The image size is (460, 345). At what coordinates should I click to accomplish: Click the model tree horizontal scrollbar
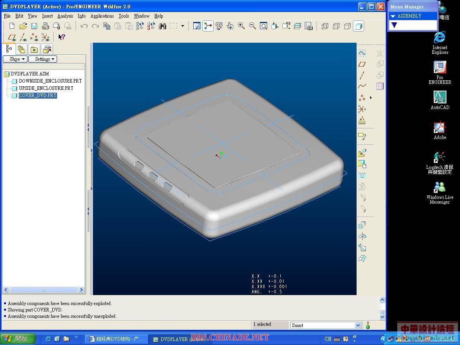tap(43, 290)
